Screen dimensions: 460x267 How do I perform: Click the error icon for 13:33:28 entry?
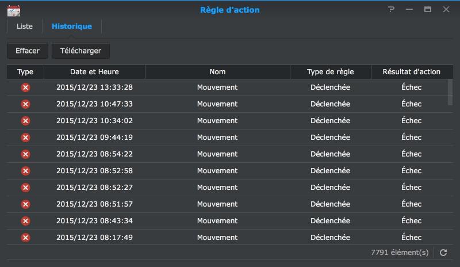(x=25, y=87)
